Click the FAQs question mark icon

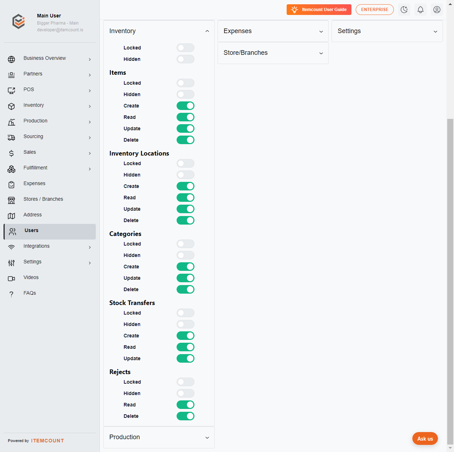[11, 294]
